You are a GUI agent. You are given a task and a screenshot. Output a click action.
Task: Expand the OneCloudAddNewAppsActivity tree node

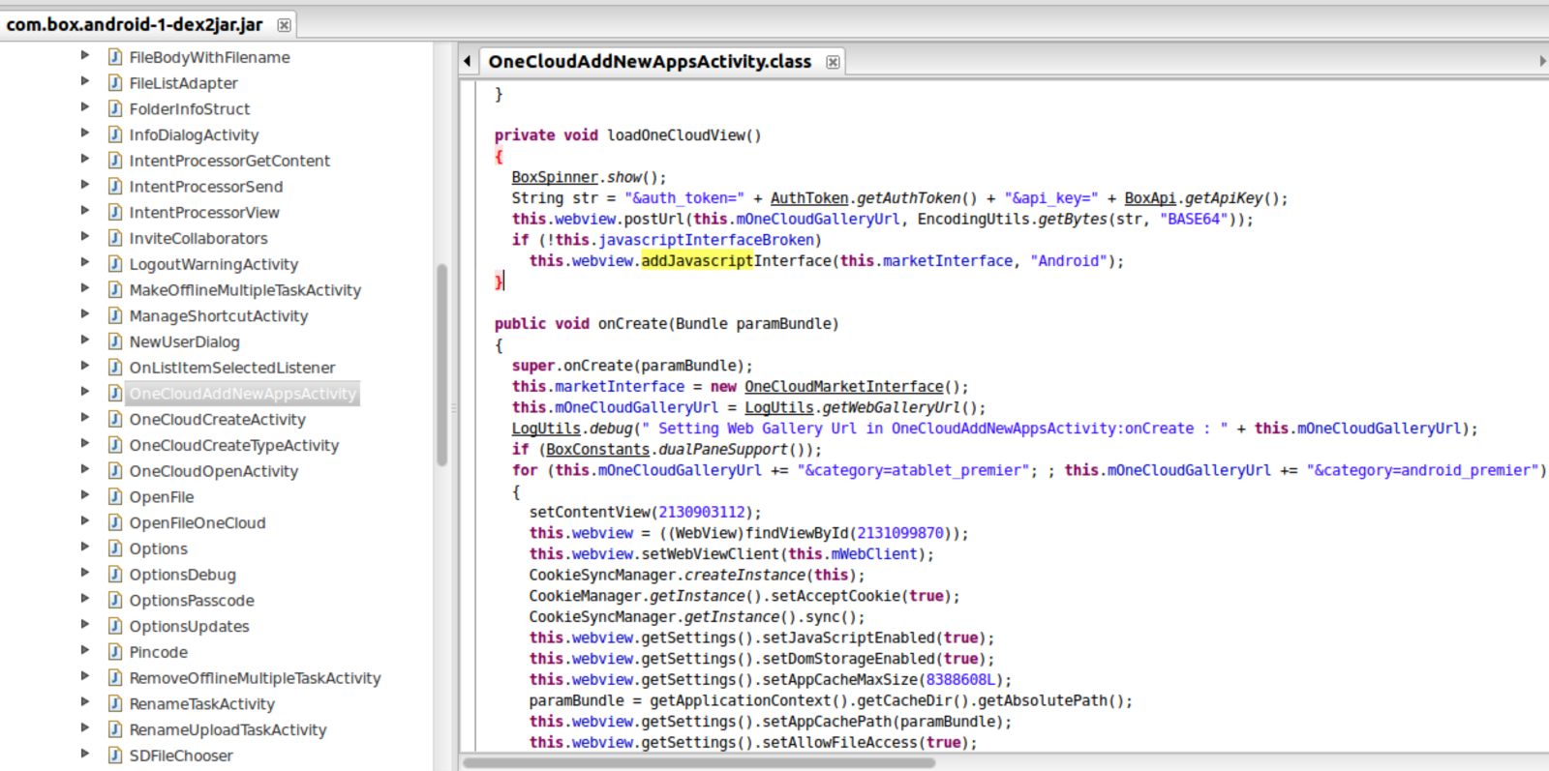click(85, 392)
